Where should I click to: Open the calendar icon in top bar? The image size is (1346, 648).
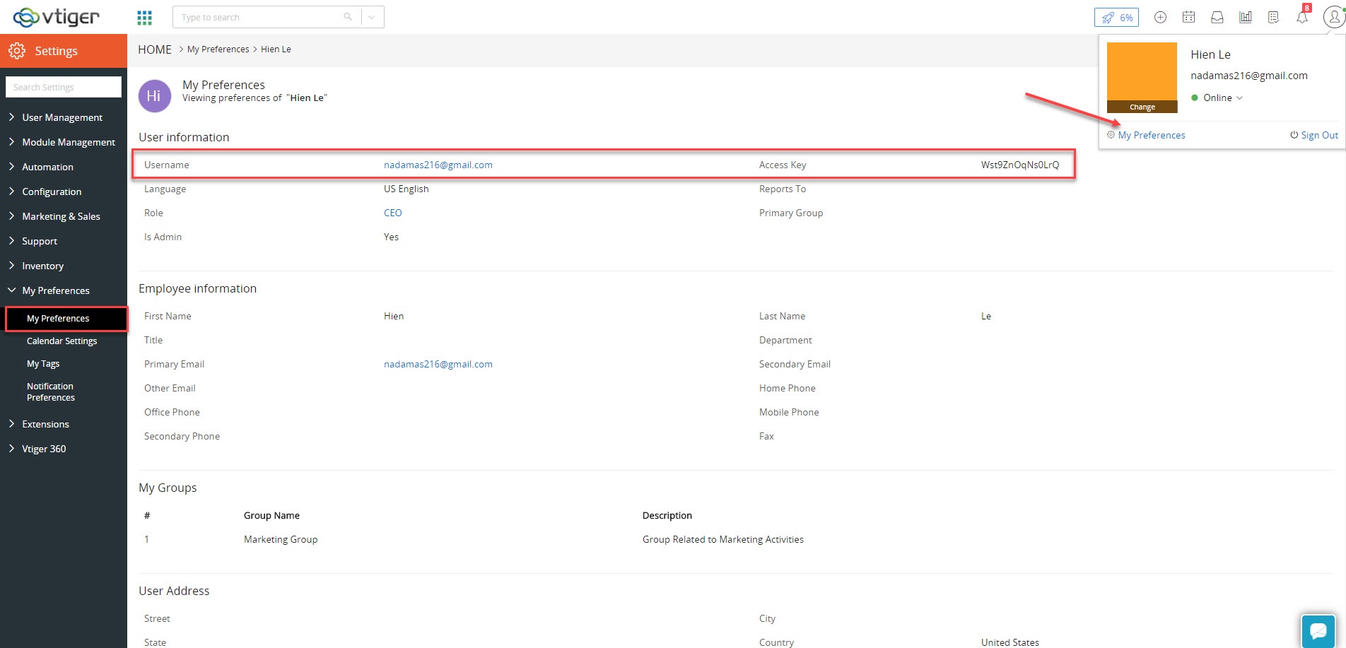point(1188,17)
